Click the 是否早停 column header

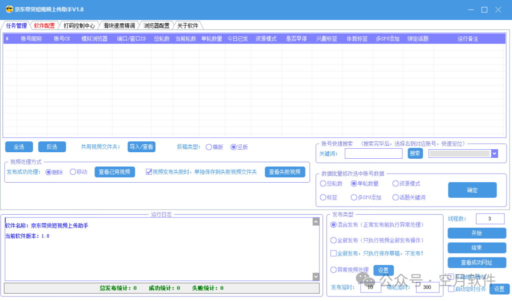pyautogui.click(x=296, y=39)
